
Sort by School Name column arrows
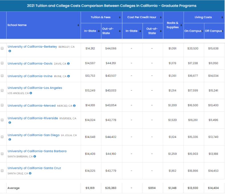pos(78,25)
